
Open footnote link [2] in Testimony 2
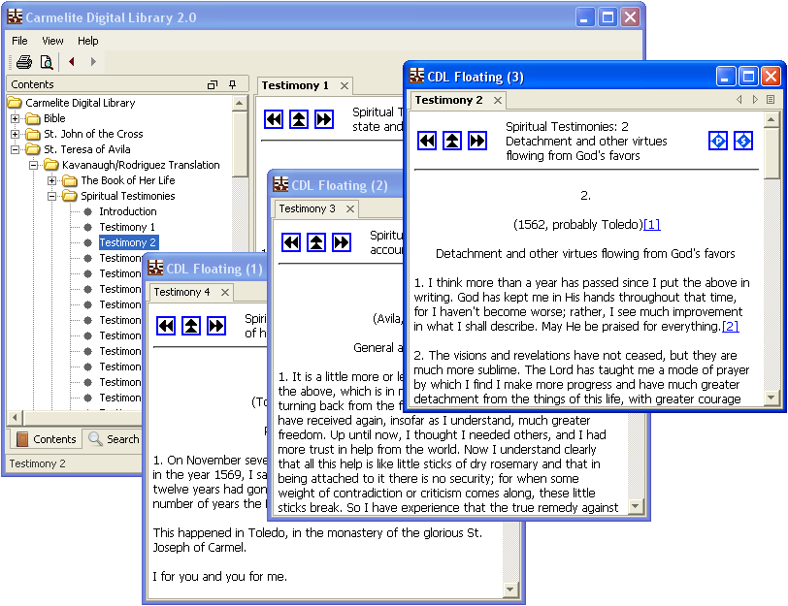pos(730,326)
